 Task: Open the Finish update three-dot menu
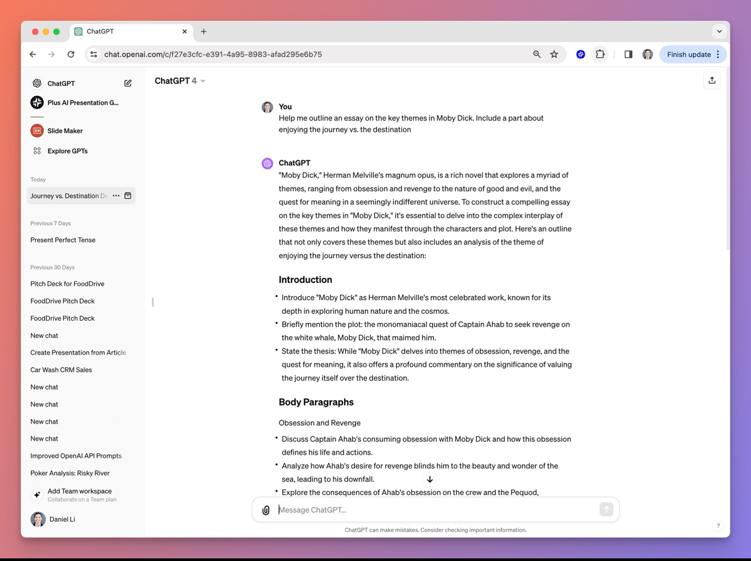[718, 54]
